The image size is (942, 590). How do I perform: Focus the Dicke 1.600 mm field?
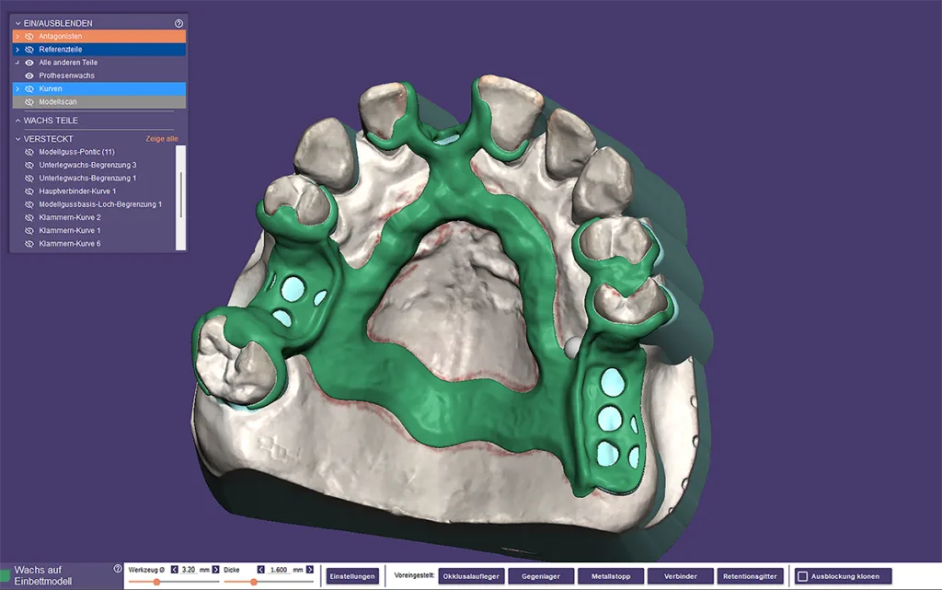pos(278,570)
